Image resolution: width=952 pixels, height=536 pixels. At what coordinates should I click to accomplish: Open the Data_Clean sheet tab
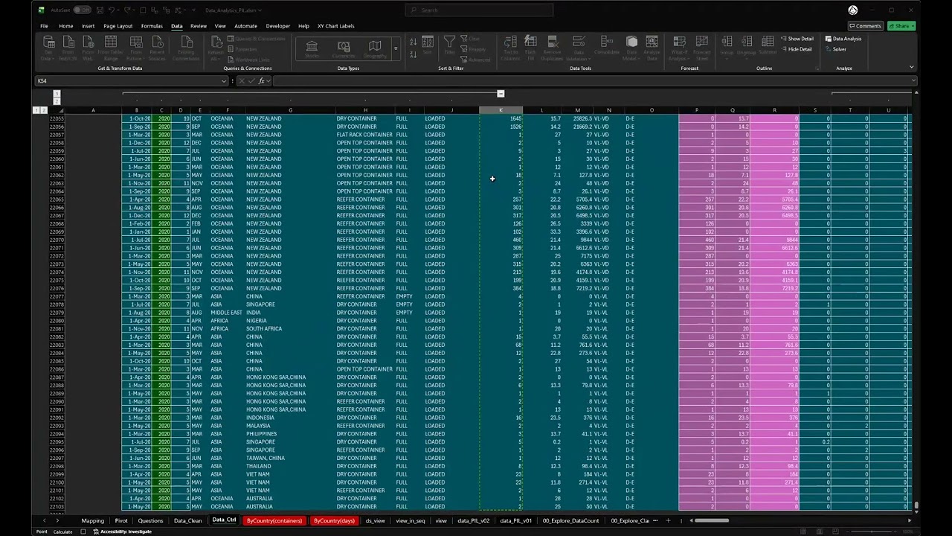[188, 520]
